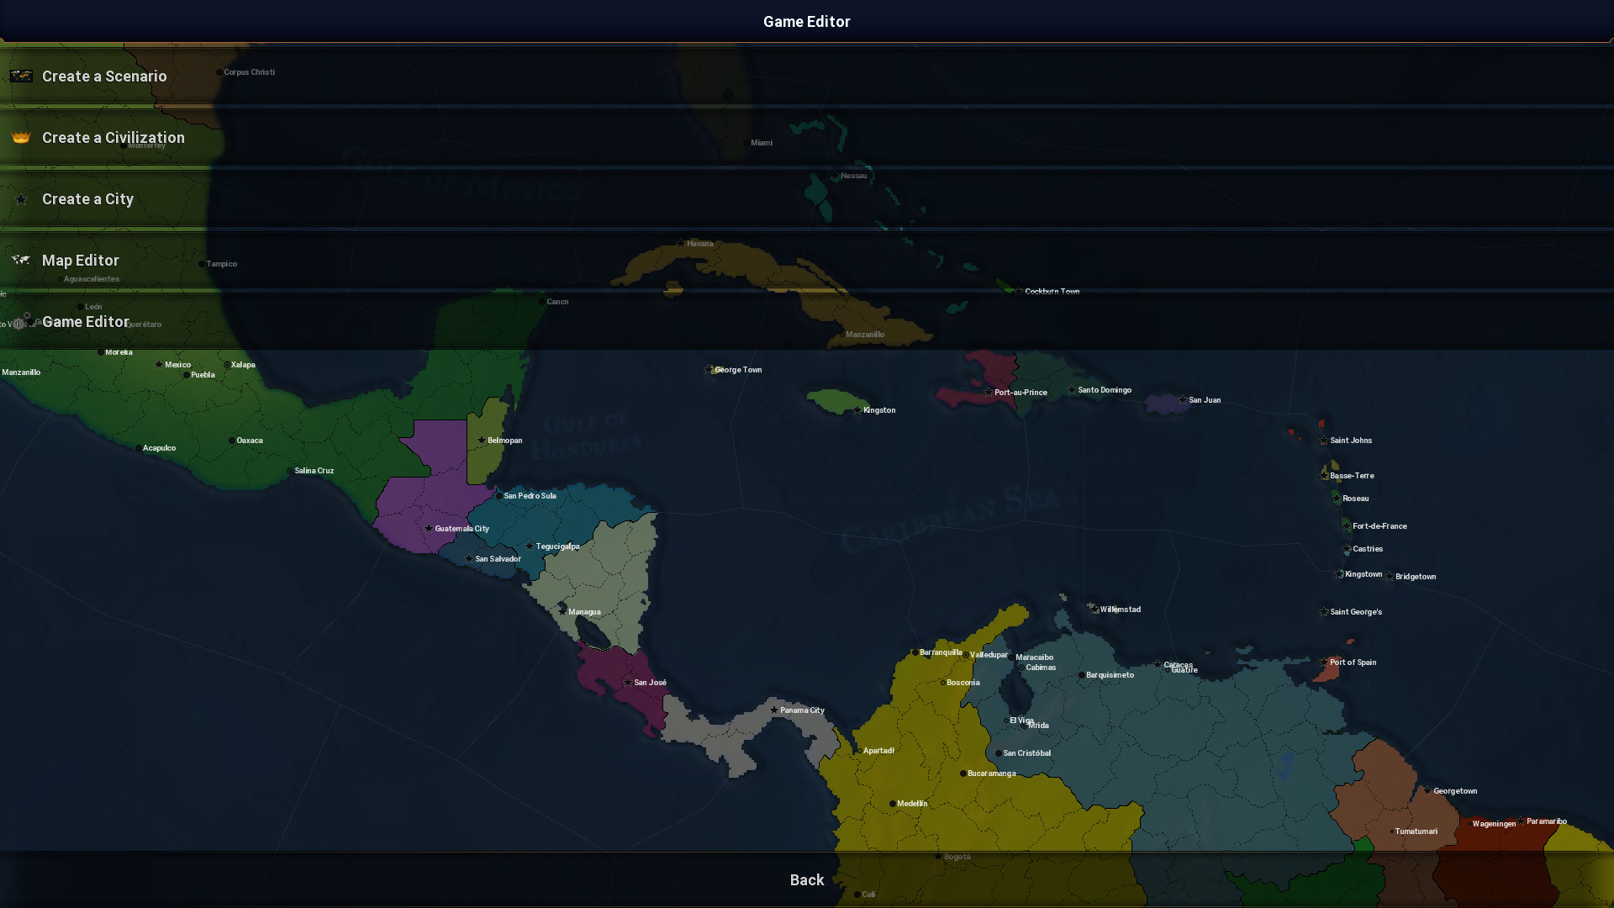Click the Medellín city label in Colombia

[912, 804]
